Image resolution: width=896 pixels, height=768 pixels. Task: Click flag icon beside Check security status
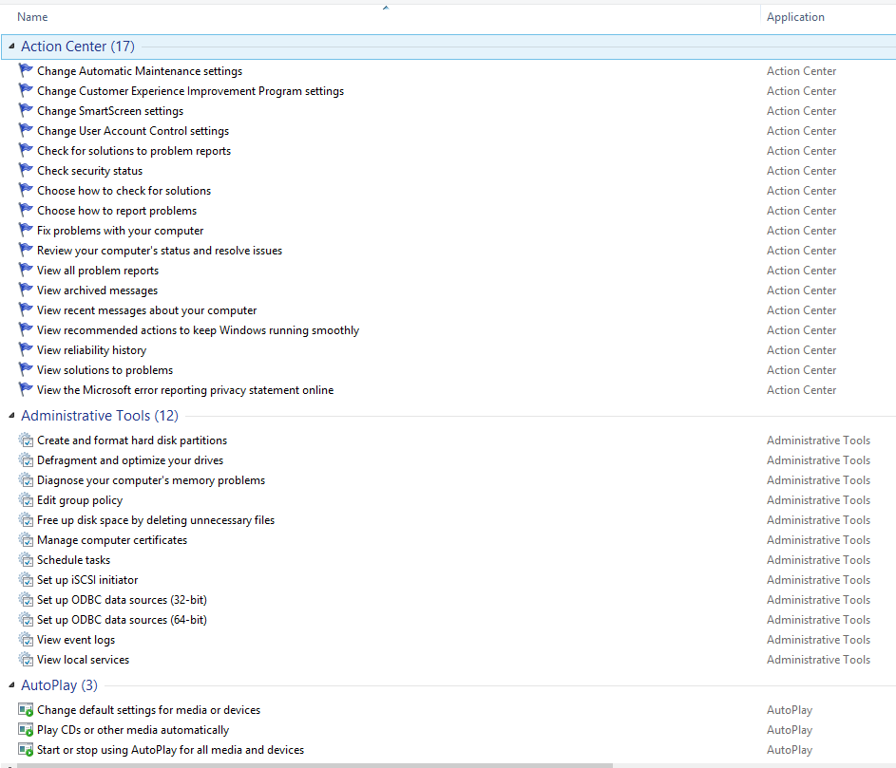26,171
